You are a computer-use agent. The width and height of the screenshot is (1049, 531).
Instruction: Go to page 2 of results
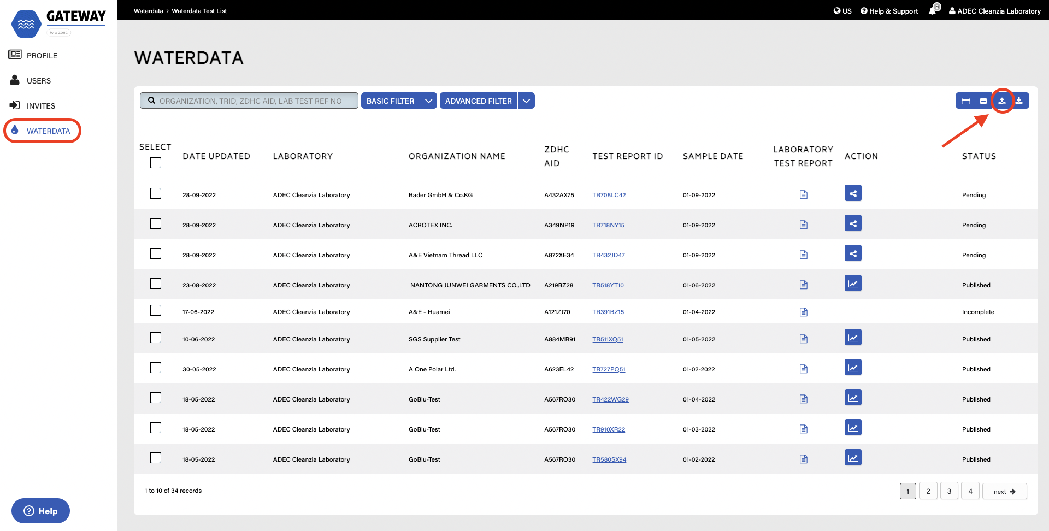tap(928, 491)
